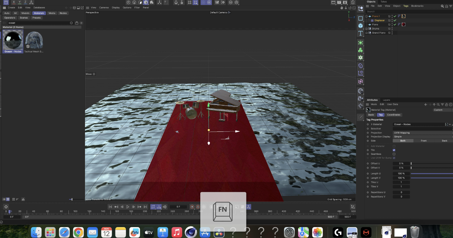This screenshot has height=238, width=453.
Task: Expand the Grand Piano object group
Action: point(366,33)
